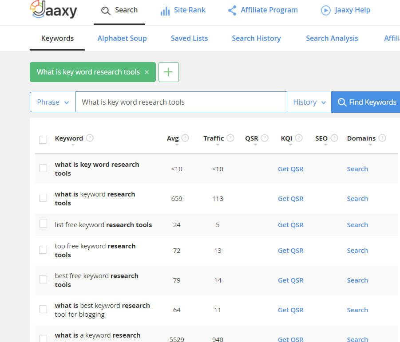Switch to the Search History tab

tap(256, 39)
